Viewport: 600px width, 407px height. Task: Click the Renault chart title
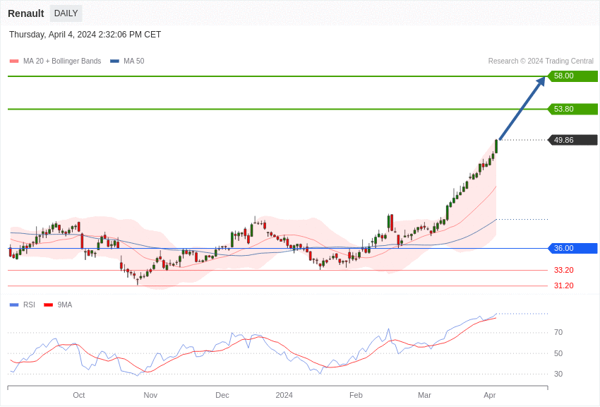tap(26, 13)
